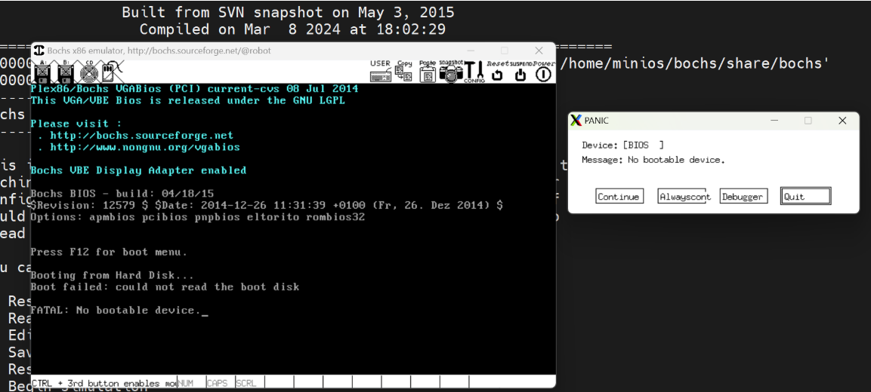This screenshot has height=392, width=871.
Task: Click Continue in the PANIC dialog
Action: point(619,196)
